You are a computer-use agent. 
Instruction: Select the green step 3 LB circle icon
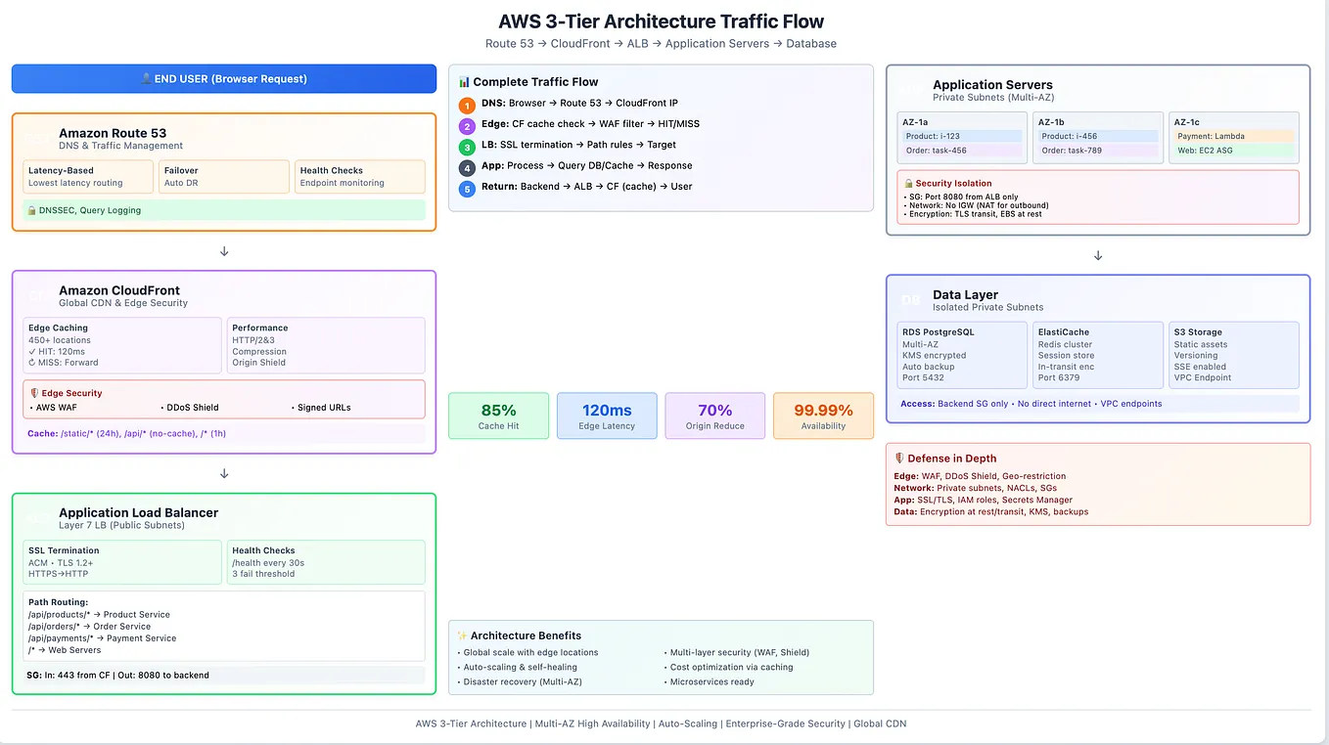[467, 145]
